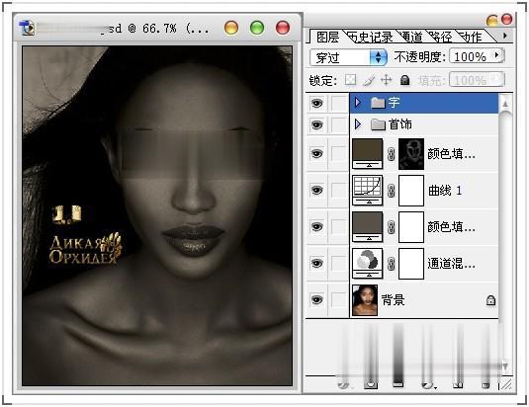
Task: Select the 曲线 1 white layer mask
Action: (411, 191)
